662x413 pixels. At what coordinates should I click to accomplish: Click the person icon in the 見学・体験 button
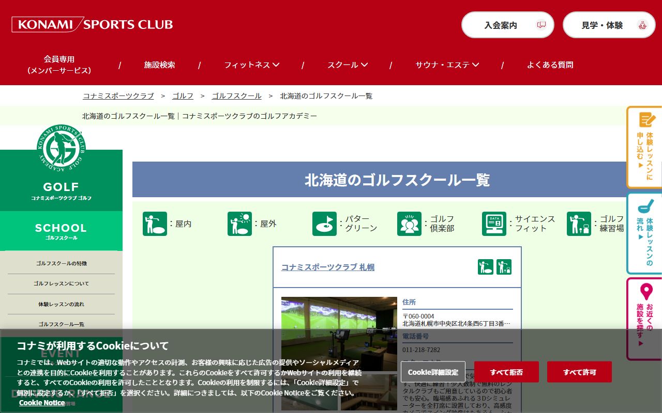click(642, 25)
